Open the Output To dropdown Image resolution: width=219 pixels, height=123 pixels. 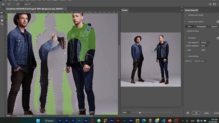coord(200,61)
